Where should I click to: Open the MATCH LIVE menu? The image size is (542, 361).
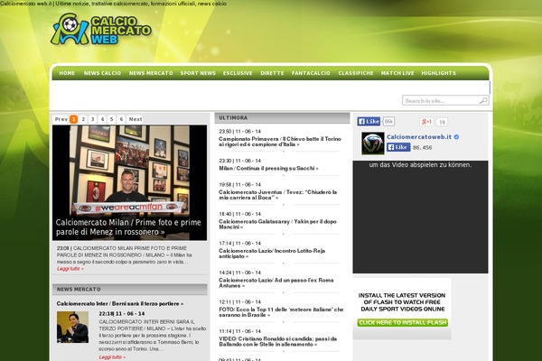click(397, 73)
